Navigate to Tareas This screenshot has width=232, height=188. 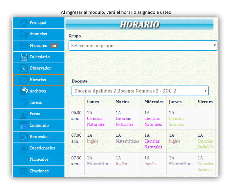pos(39,103)
